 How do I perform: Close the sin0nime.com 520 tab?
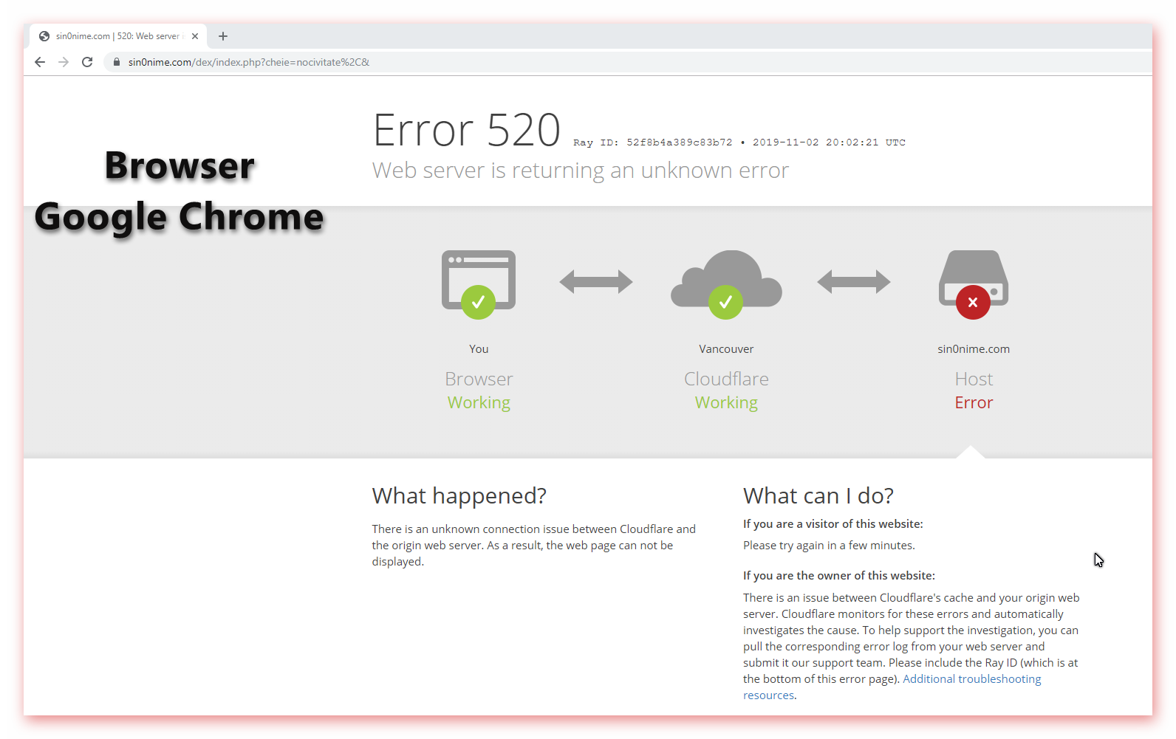[x=195, y=36]
